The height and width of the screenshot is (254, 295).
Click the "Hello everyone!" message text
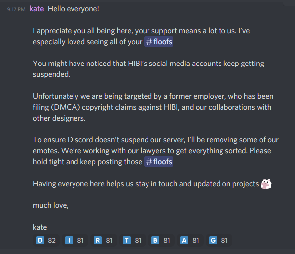tap(74, 9)
